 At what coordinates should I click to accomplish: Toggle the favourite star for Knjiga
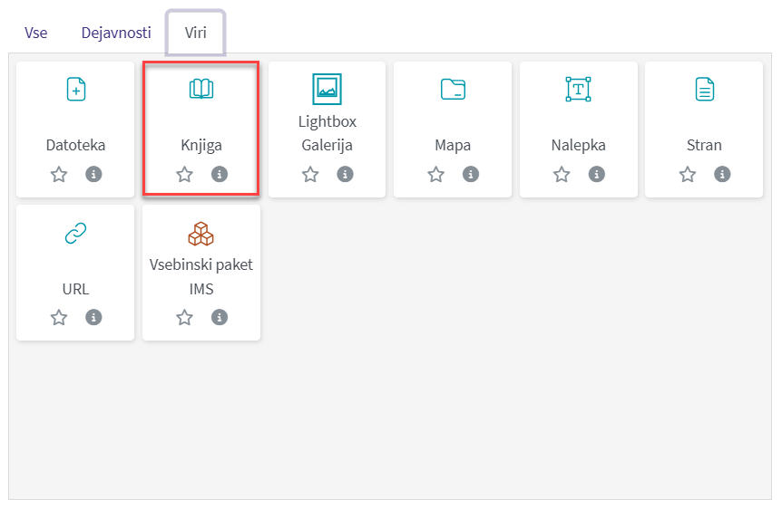coord(184,175)
